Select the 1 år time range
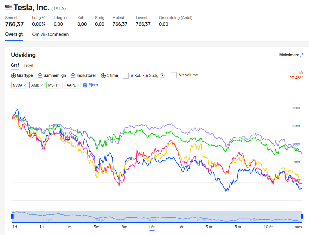309x235 pixels. (x=180, y=227)
